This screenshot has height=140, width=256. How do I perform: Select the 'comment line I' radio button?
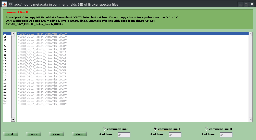[104, 129]
